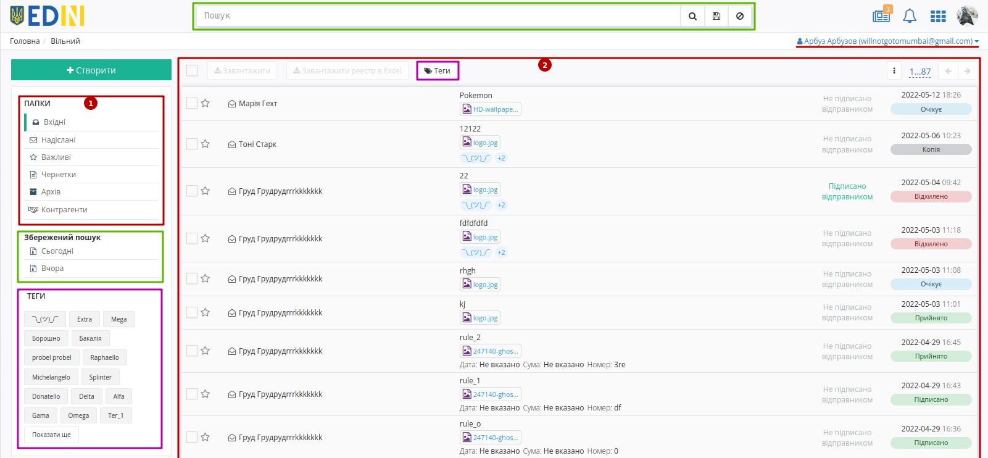Star the rule_o document
This screenshot has width=988, height=458.
[x=205, y=437]
